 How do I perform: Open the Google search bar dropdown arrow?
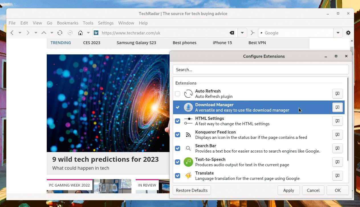click(338, 33)
